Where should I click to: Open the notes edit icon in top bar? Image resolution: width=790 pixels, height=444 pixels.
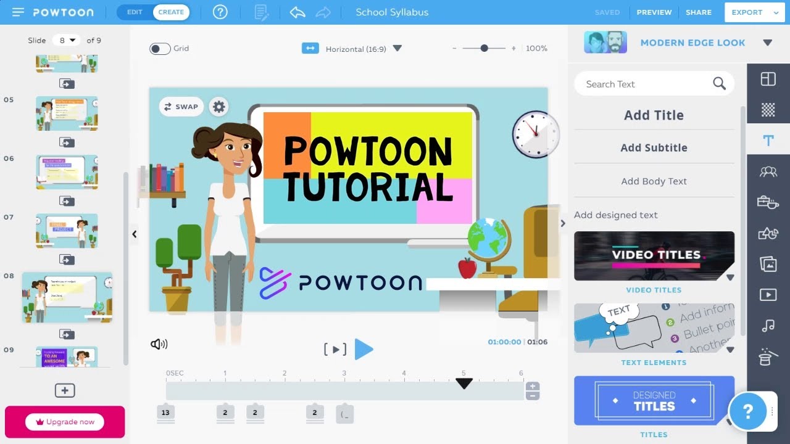pos(262,12)
